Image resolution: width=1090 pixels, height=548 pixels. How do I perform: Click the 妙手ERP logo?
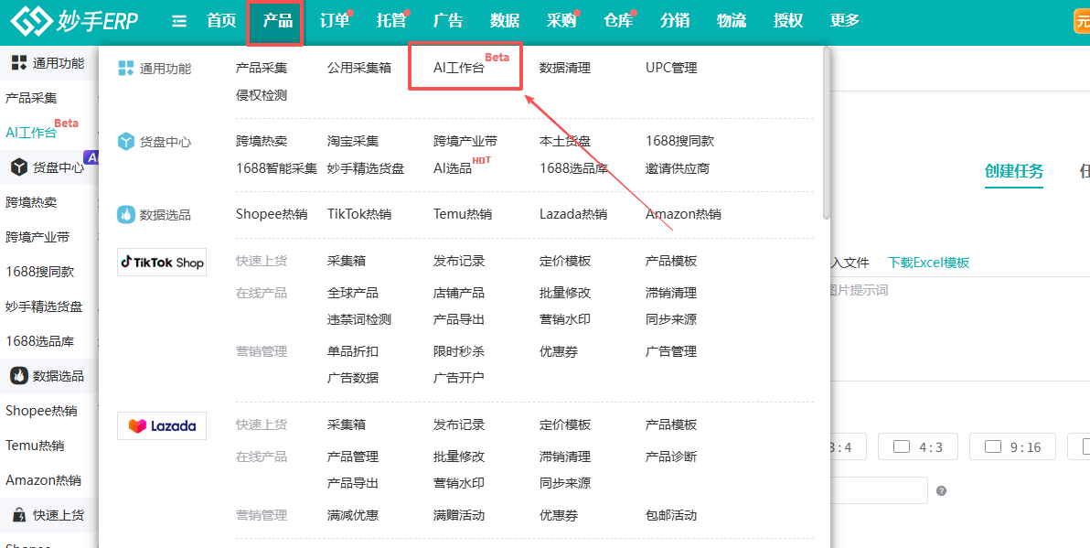point(74,21)
